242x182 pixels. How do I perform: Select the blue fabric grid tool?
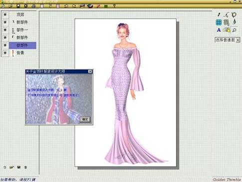(x=219, y=22)
